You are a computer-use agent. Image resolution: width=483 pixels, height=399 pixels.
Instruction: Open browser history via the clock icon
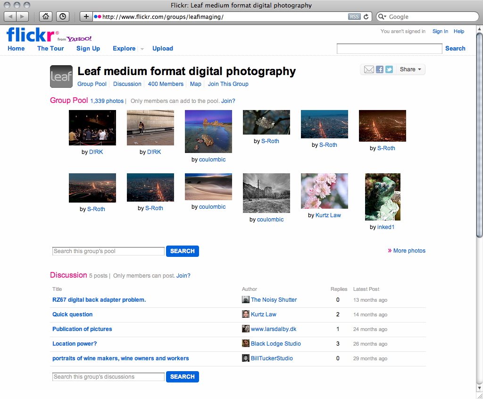pos(62,16)
